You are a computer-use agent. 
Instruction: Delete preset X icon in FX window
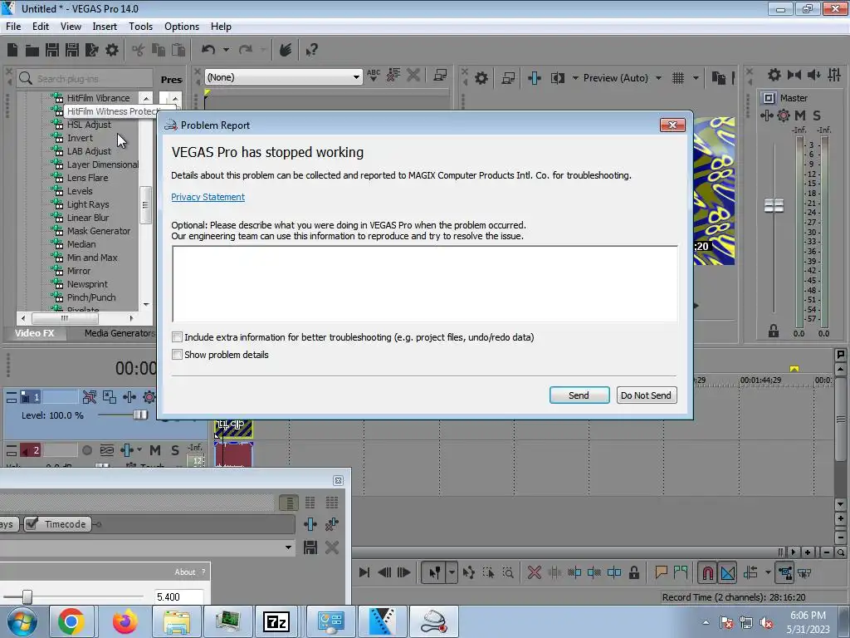coord(332,547)
